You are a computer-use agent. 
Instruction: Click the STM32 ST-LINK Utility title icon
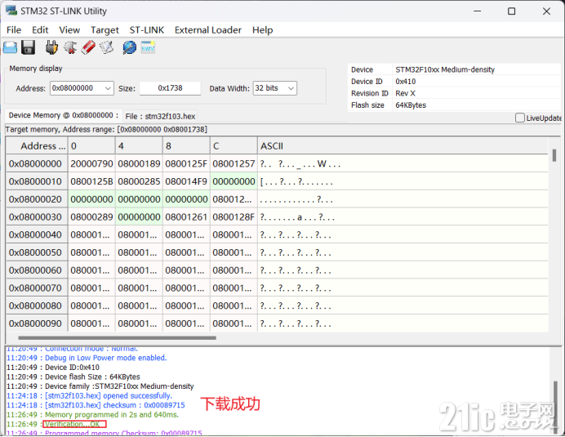(11, 11)
